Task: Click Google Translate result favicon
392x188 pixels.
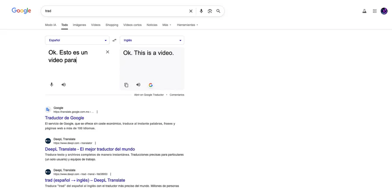Action: pyautogui.click(x=48, y=110)
